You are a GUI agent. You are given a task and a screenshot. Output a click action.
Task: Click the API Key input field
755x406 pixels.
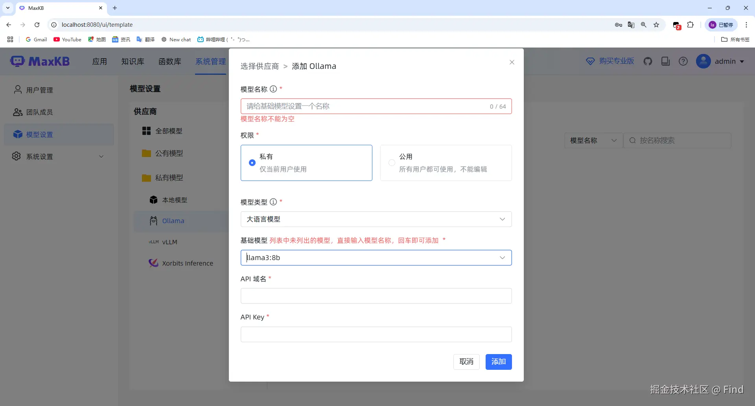[x=376, y=334]
